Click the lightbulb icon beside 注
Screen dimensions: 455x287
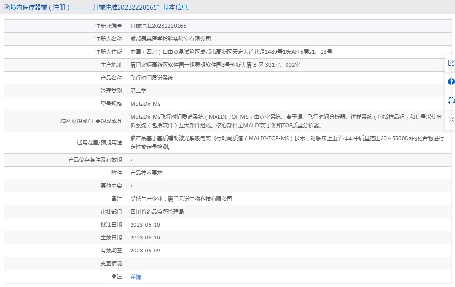tap(114, 276)
